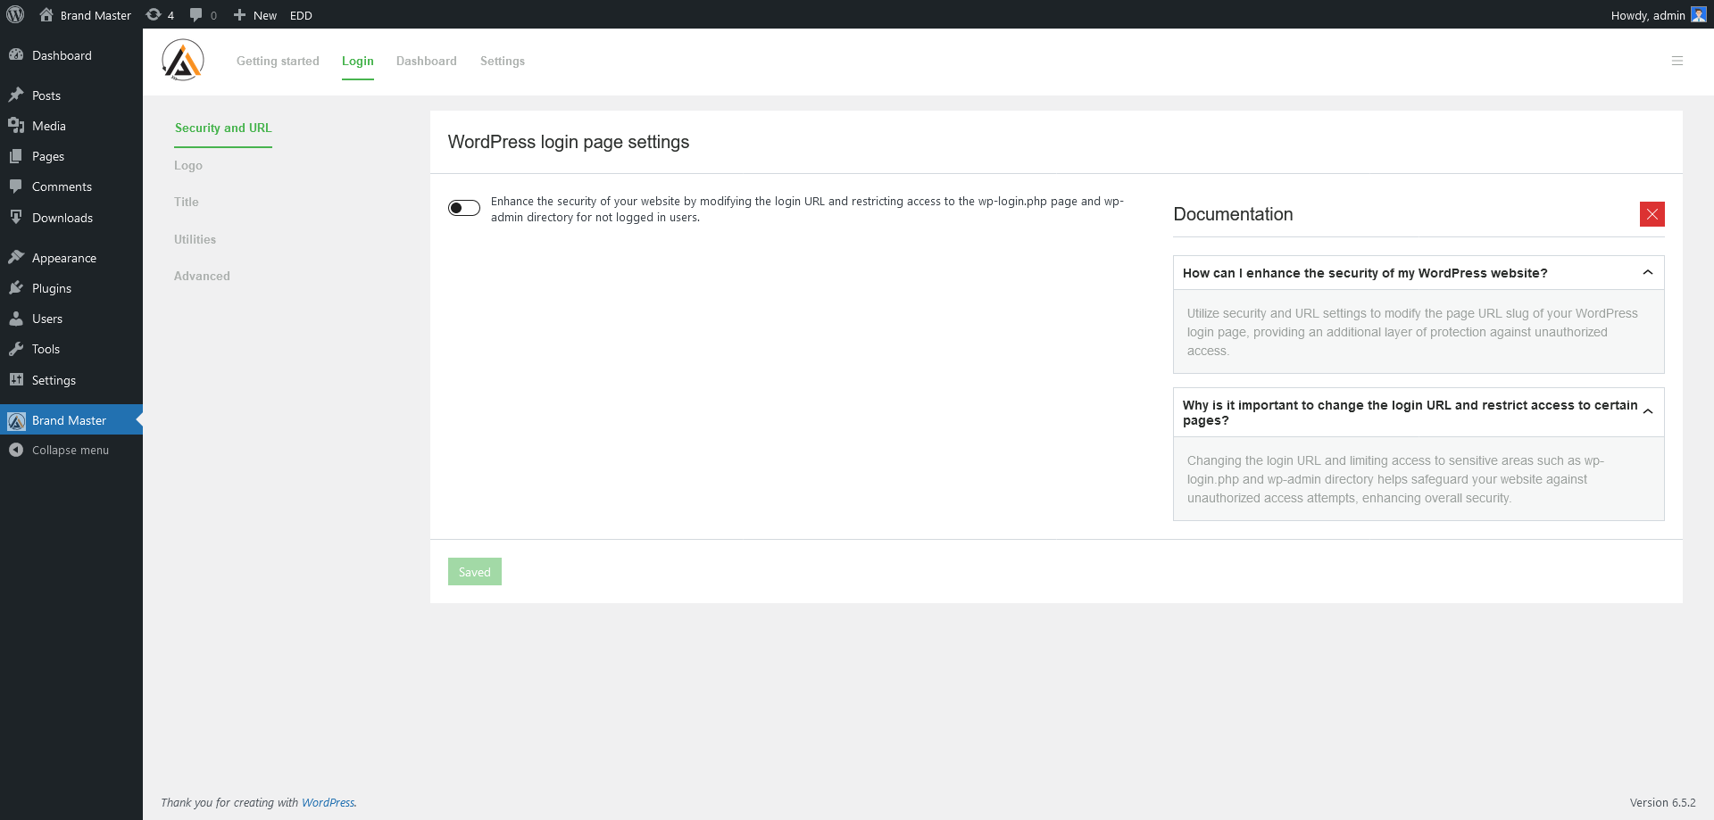
Task: Click the WordPress logo in admin bar
Action: 14,14
